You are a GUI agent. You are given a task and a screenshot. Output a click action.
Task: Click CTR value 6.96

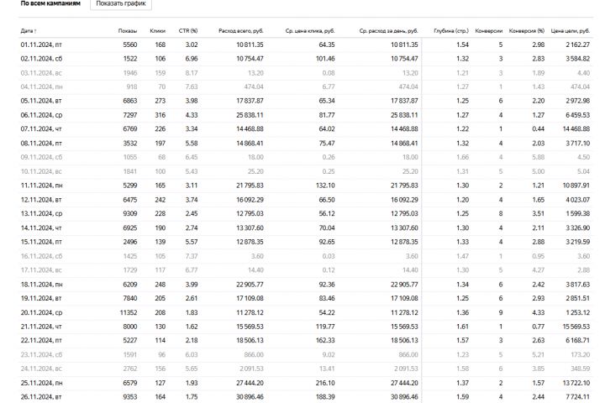(x=192, y=59)
